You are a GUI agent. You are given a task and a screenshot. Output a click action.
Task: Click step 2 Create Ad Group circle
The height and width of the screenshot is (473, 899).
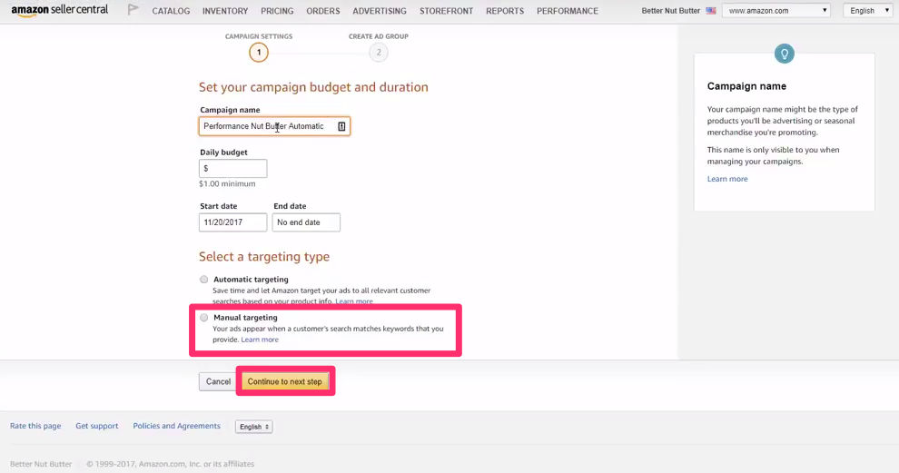pos(379,53)
